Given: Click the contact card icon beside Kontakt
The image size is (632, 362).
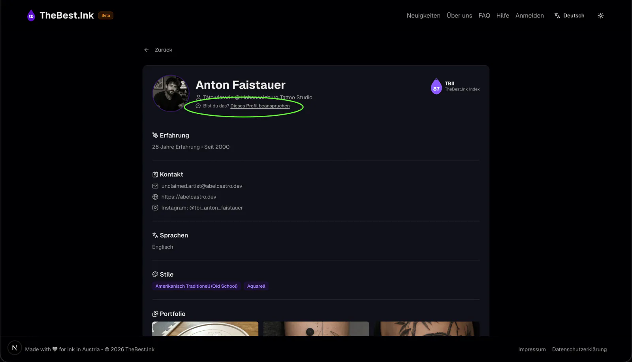Looking at the screenshot, I should tap(155, 174).
